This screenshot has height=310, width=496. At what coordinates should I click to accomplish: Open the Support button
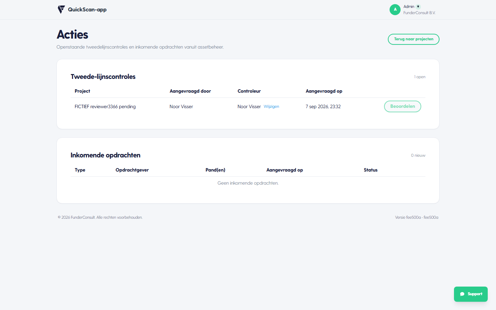pos(471,294)
